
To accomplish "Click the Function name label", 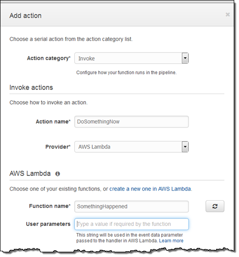I will point(50,206).
